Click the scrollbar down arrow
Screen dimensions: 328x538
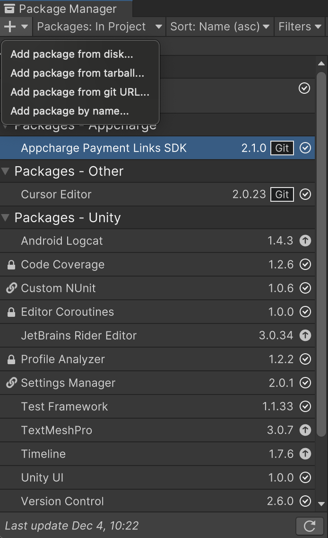tap(321, 504)
